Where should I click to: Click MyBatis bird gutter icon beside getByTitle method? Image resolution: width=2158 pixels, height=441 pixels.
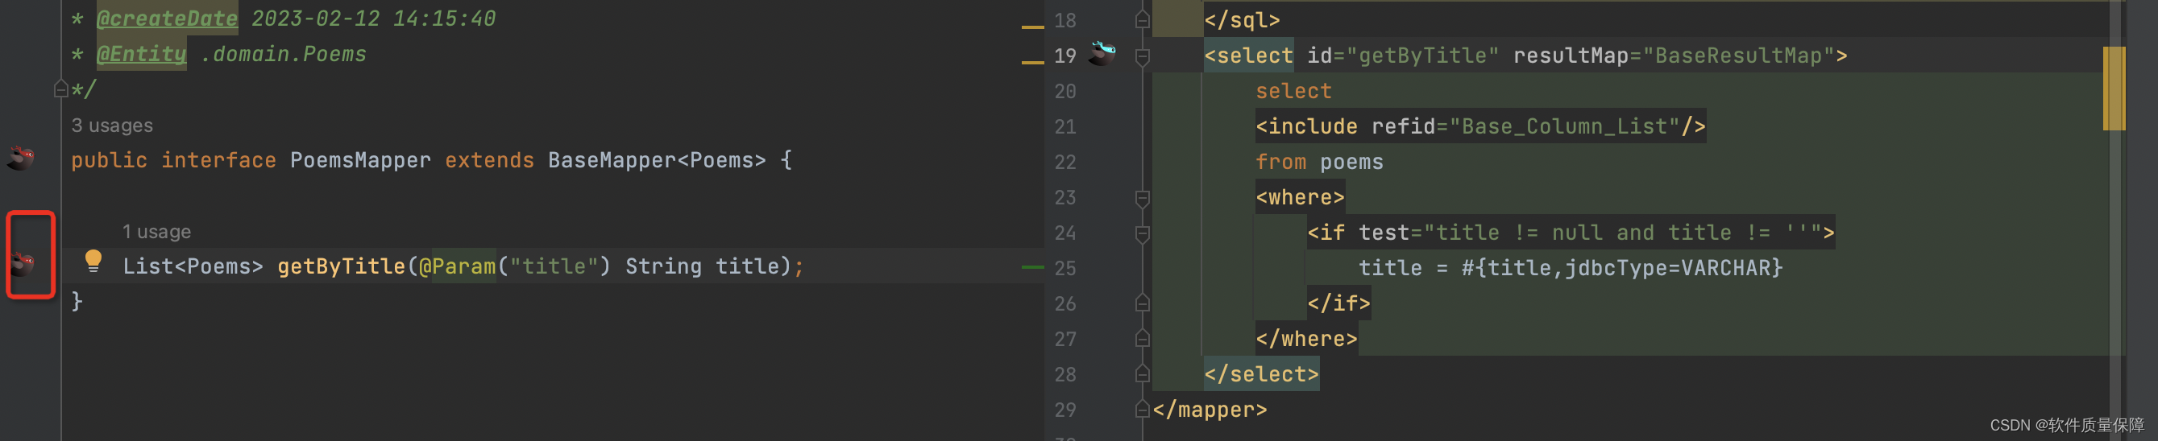23,264
